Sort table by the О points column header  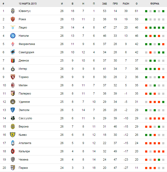tap(137, 4)
